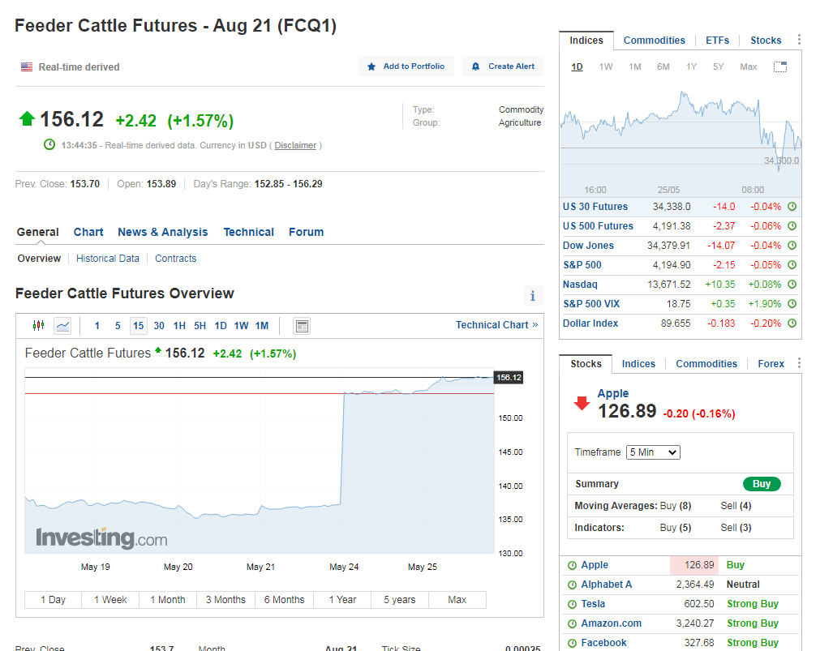Set indices mini chart to 6M
This screenshot has height=651, width=833.
pyautogui.click(x=663, y=67)
